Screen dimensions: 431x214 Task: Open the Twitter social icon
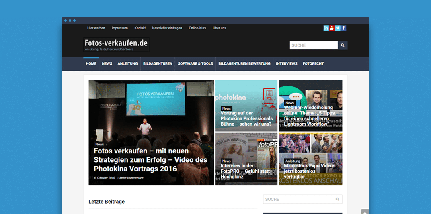(338, 28)
